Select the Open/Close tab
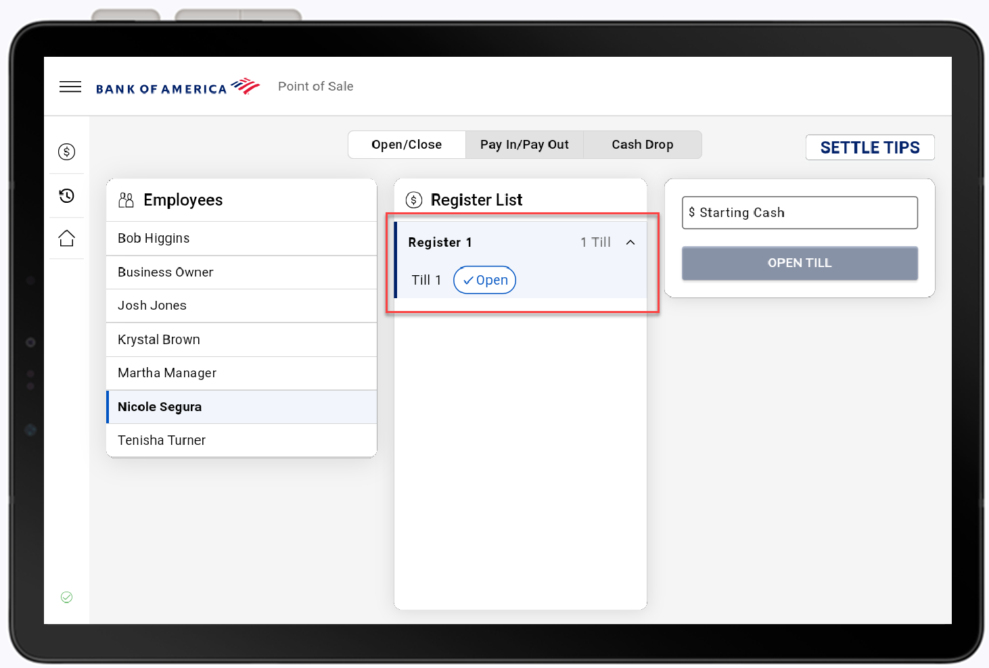The height and width of the screenshot is (668, 989). (407, 144)
